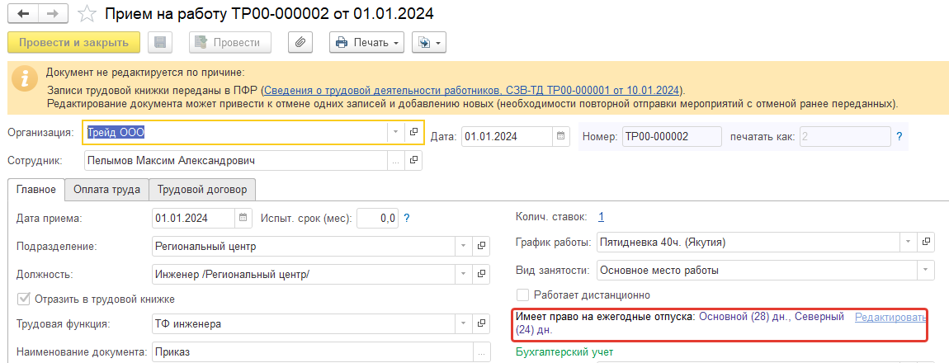Viewport: 949px width, 363px height.
Task: Go back with the left arrow button
Action: pyautogui.click(x=23, y=13)
